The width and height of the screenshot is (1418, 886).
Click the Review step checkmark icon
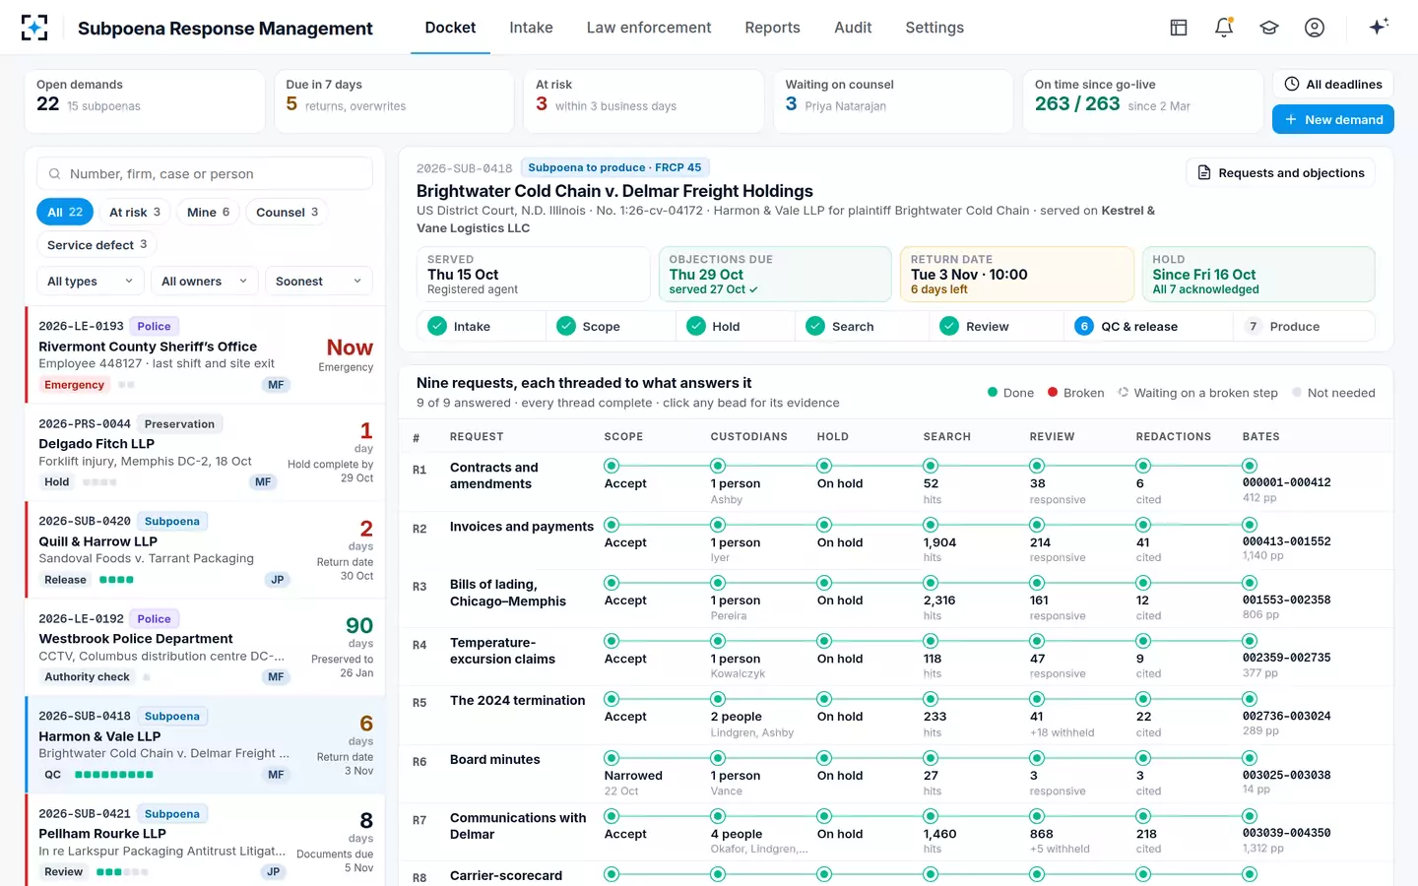(x=949, y=326)
